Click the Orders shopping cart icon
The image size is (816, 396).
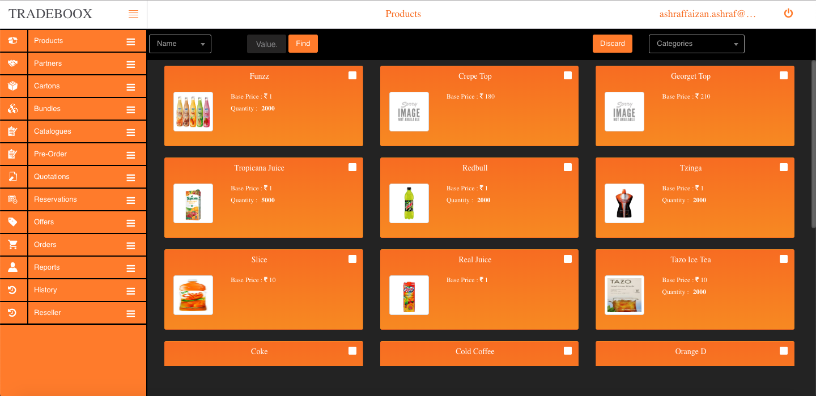[x=13, y=245]
